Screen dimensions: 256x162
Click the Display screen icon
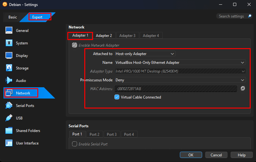tap(9, 56)
